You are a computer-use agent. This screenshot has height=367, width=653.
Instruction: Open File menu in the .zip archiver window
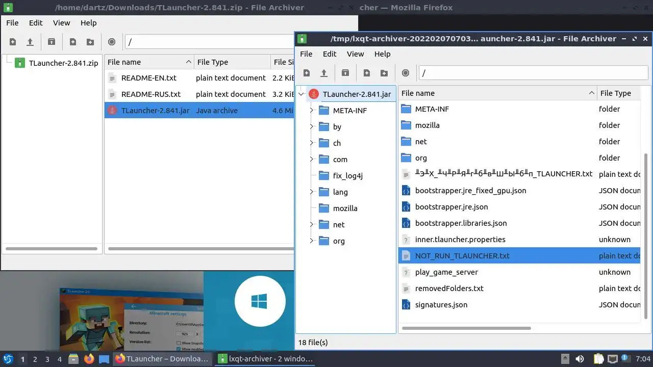click(x=12, y=23)
